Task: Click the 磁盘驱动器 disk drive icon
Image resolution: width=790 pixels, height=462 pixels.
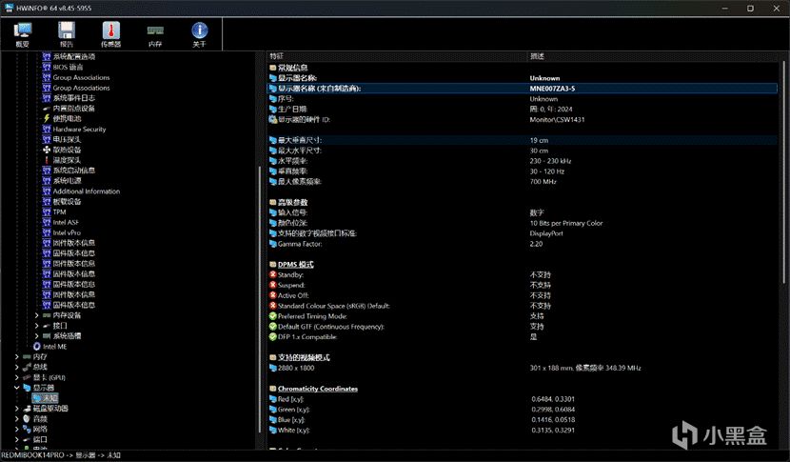Action: point(27,409)
